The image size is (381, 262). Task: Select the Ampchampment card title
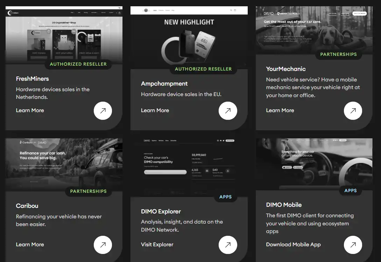point(164,84)
